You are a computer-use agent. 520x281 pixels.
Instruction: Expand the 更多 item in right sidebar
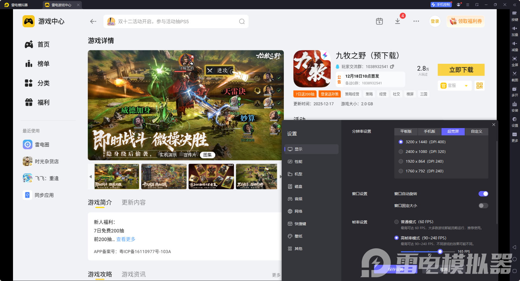coord(515,136)
